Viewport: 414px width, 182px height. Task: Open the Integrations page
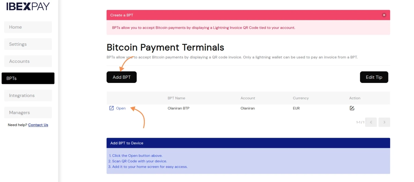coord(28,96)
